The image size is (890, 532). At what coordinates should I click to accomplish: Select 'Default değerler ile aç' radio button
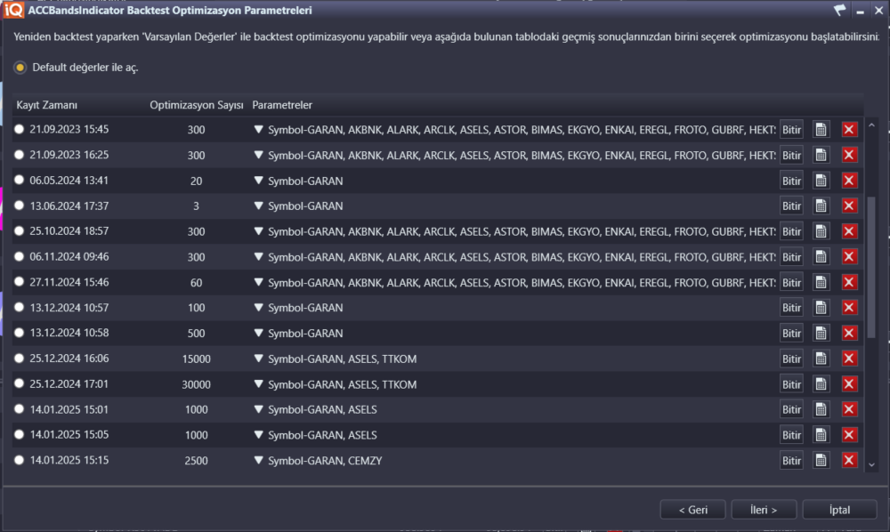pyautogui.click(x=20, y=68)
